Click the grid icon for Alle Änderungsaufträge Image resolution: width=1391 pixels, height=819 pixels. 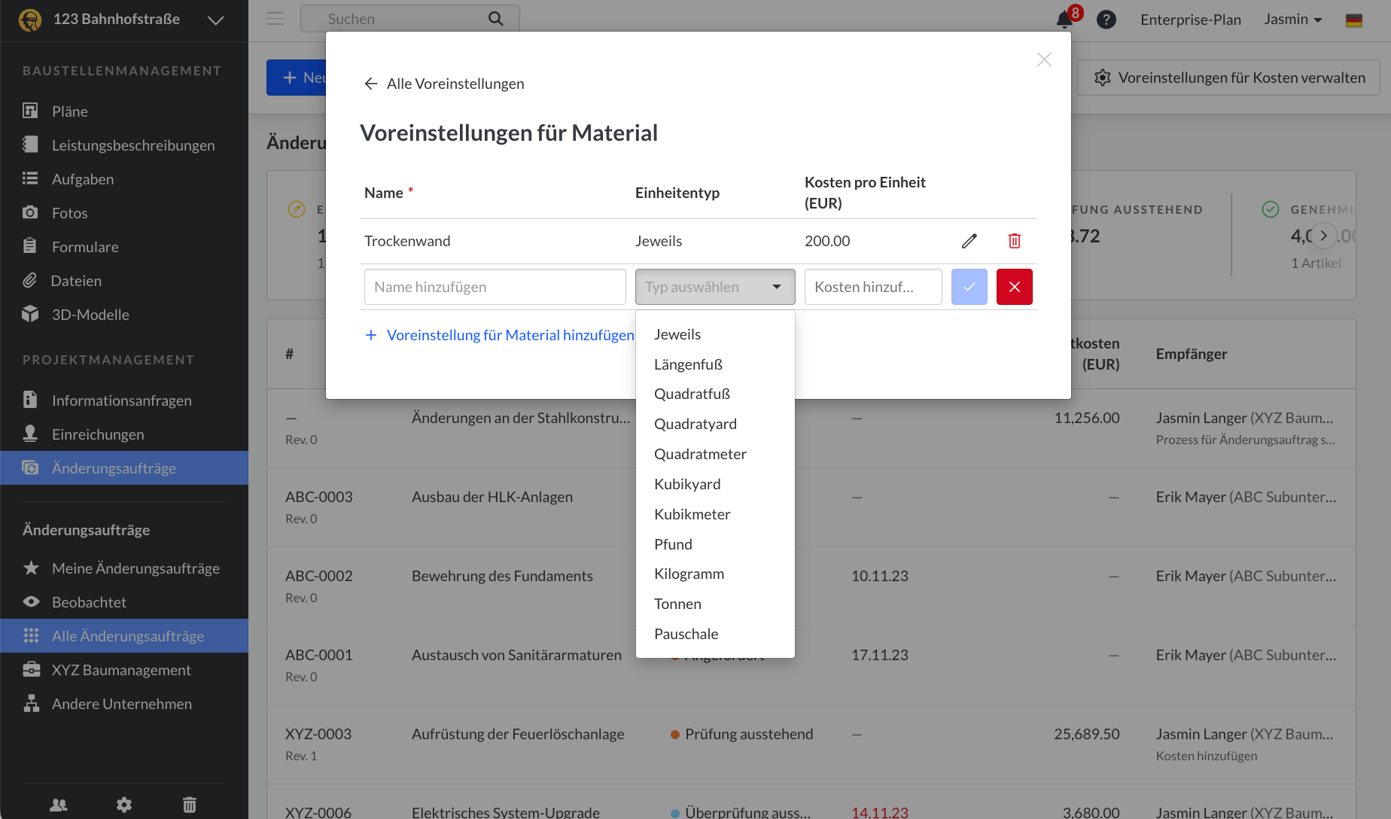tap(31, 635)
